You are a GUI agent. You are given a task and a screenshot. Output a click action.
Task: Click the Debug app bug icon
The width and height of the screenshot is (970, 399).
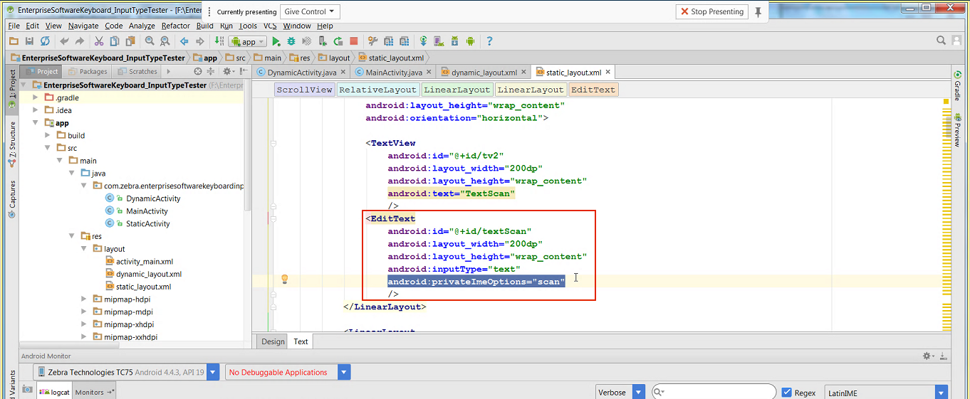[291, 42]
